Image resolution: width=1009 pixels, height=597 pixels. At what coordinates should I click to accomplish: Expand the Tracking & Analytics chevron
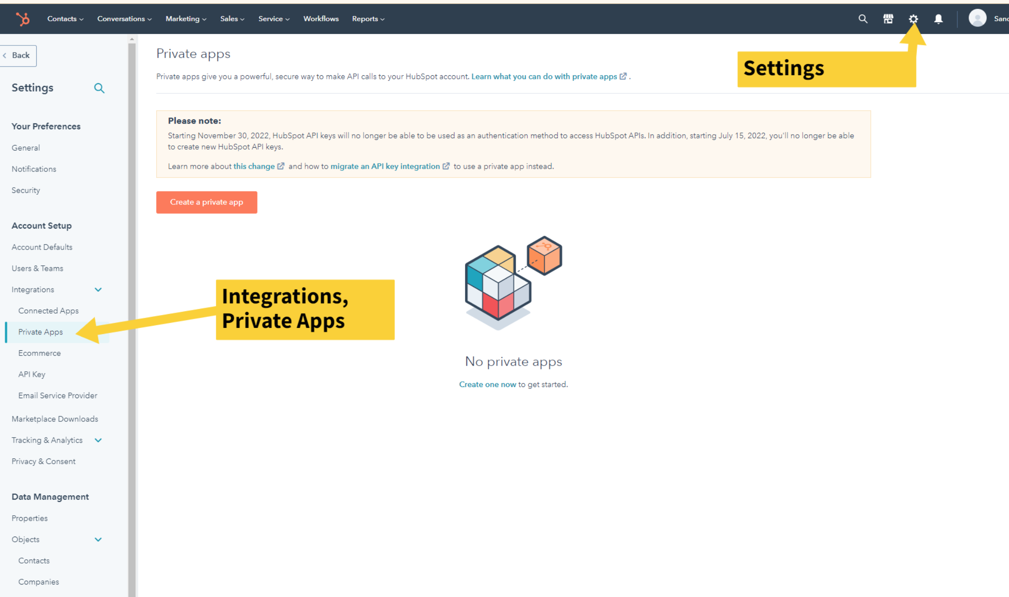(x=98, y=440)
